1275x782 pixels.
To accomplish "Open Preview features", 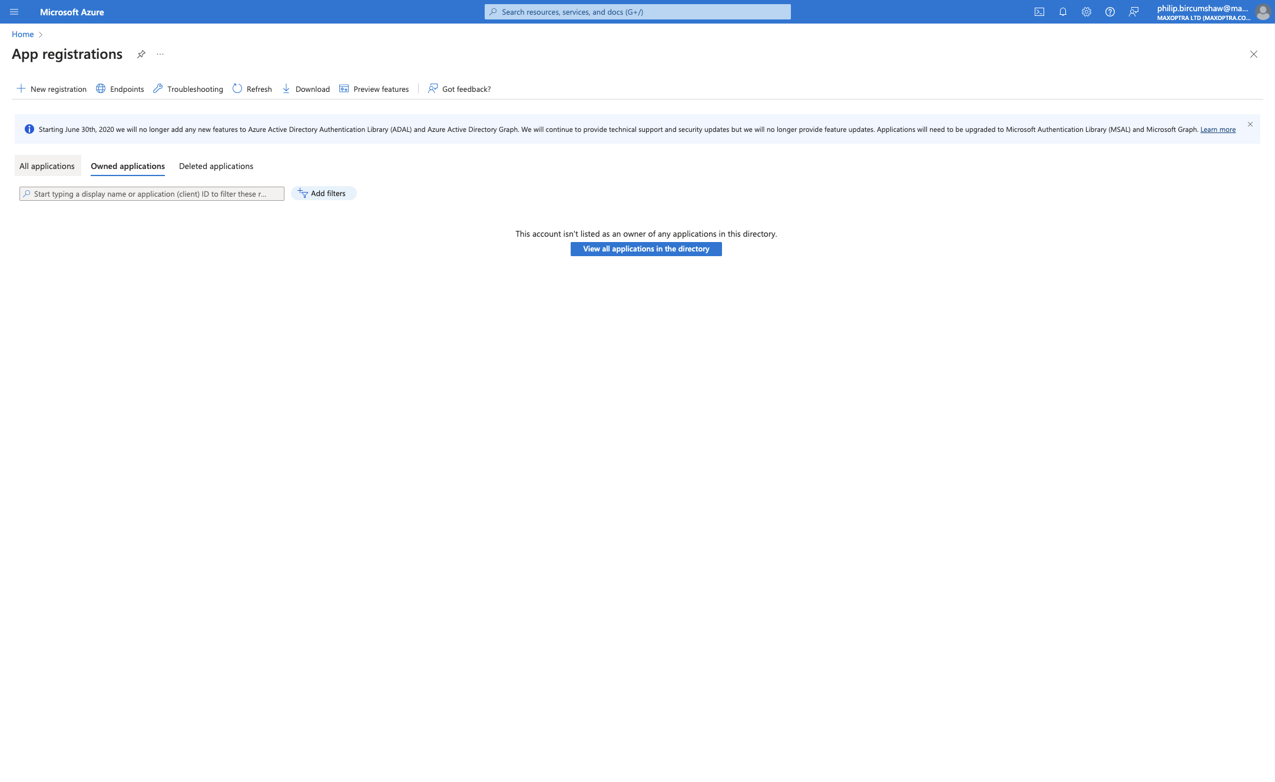I will pyautogui.click(x=374, y=89).
